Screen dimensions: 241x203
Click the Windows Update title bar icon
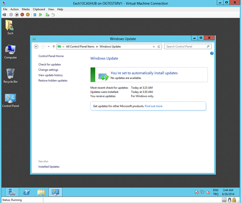[x=34, y=39]
